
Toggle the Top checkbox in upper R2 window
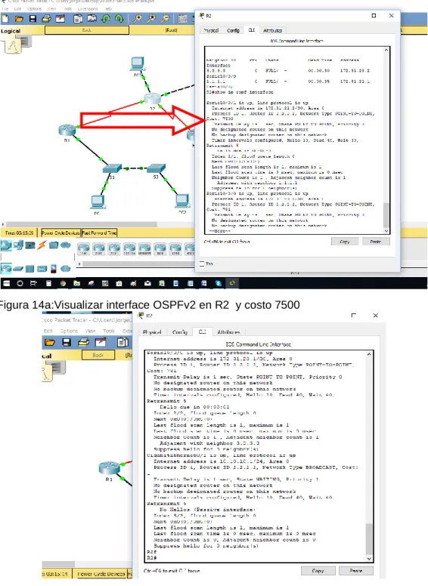[x=202, y=264]
